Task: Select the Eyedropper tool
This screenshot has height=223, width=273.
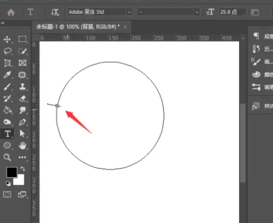Action: [x=7, y=75]
